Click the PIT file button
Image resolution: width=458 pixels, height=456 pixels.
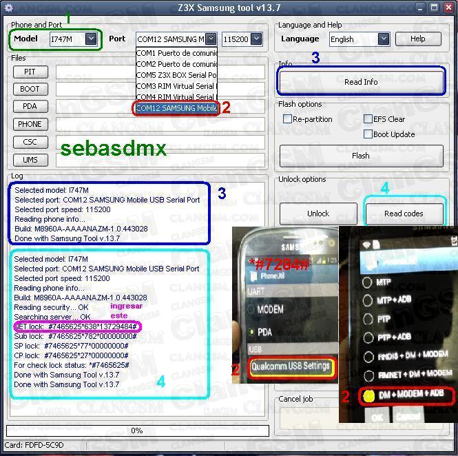click(30, 72)
